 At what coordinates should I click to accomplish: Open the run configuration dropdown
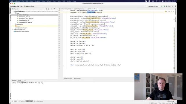153,6
